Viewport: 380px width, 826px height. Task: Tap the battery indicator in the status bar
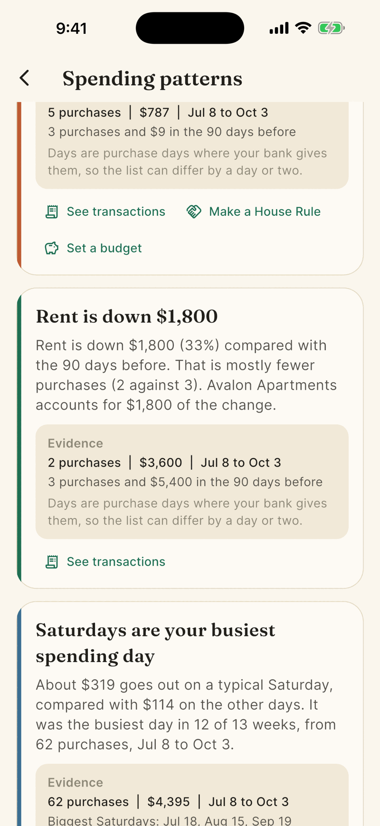[x=331, y=28]
